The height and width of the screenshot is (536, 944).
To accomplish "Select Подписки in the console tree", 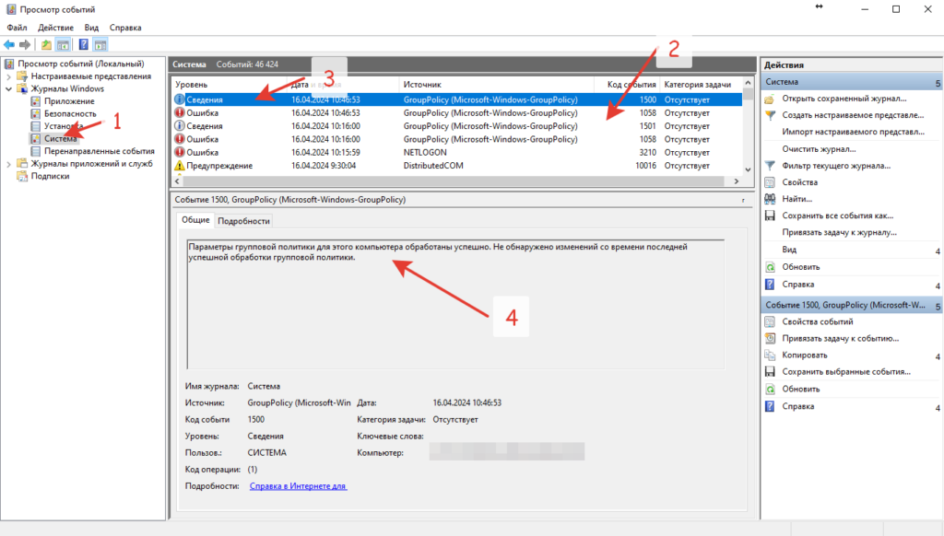I will 50,176.
